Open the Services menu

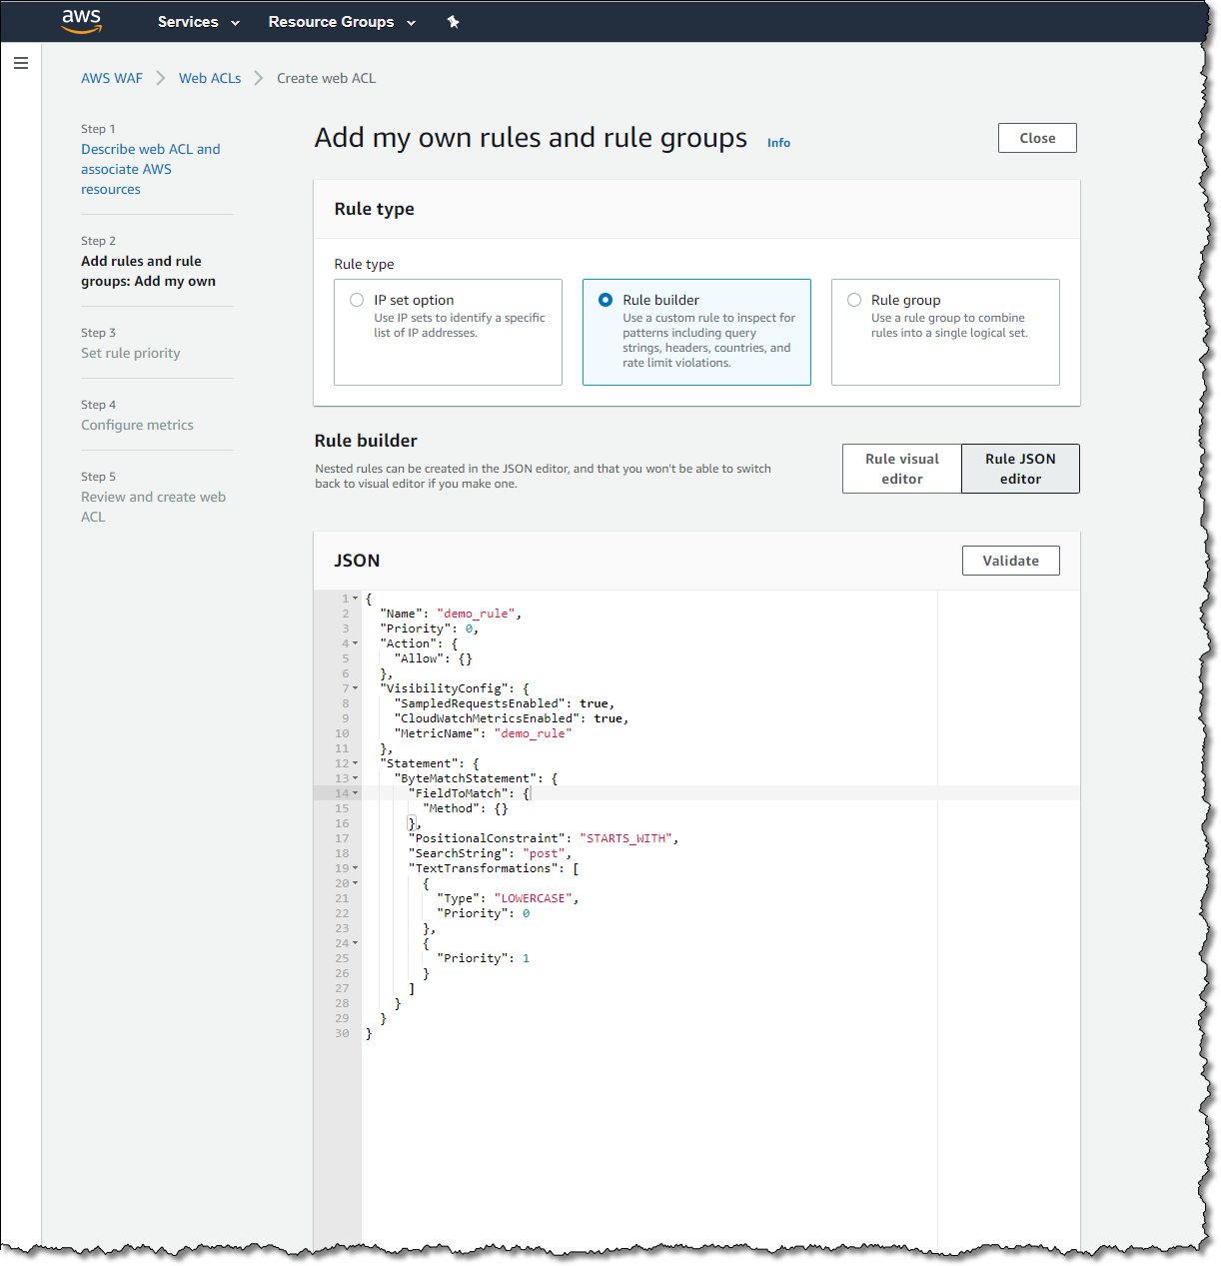(198, 22)
